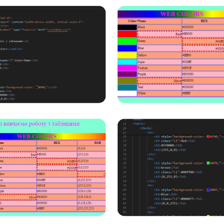Click the (255,0,0) cell in the RGB table column
The height and width of the screenshot is (224, 224).
click(91, 155)
